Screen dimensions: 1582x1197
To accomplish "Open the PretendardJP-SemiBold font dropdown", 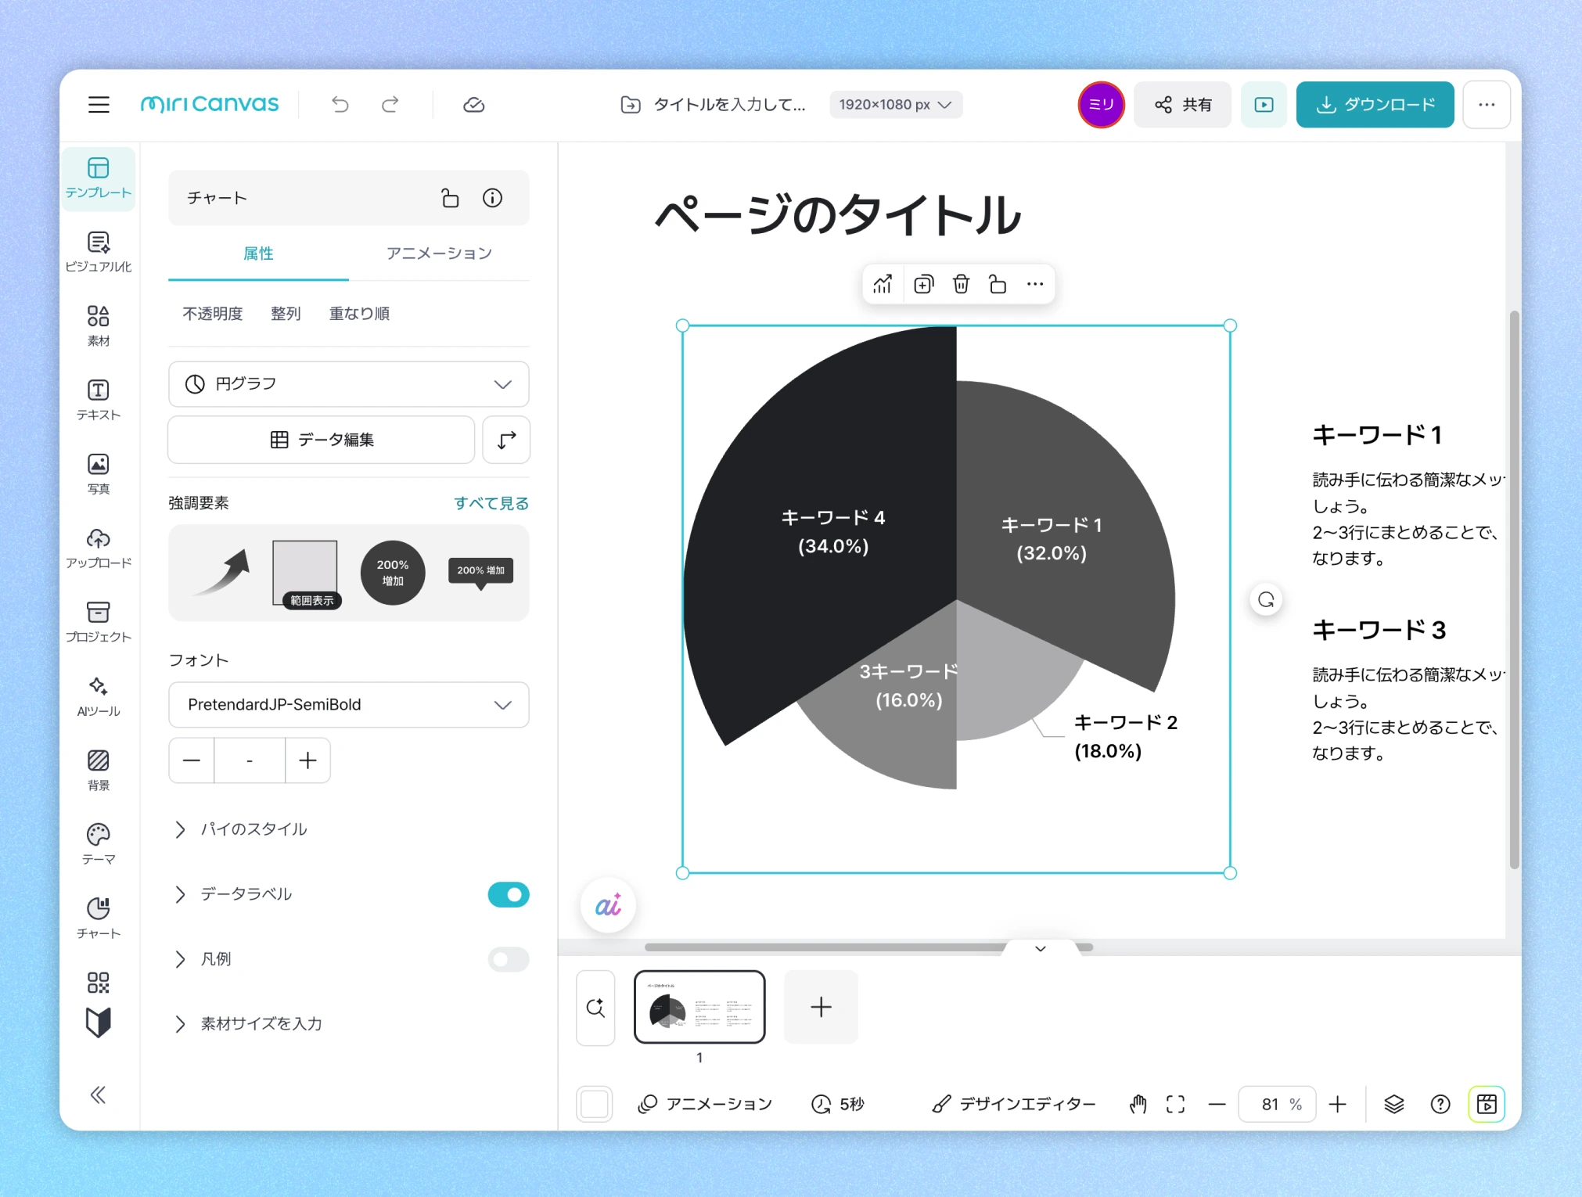I will [349, 705].
